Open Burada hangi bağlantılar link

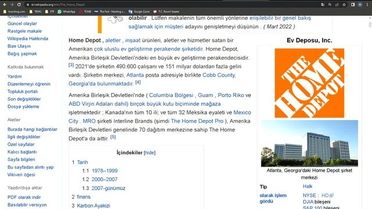pos(33,129)
